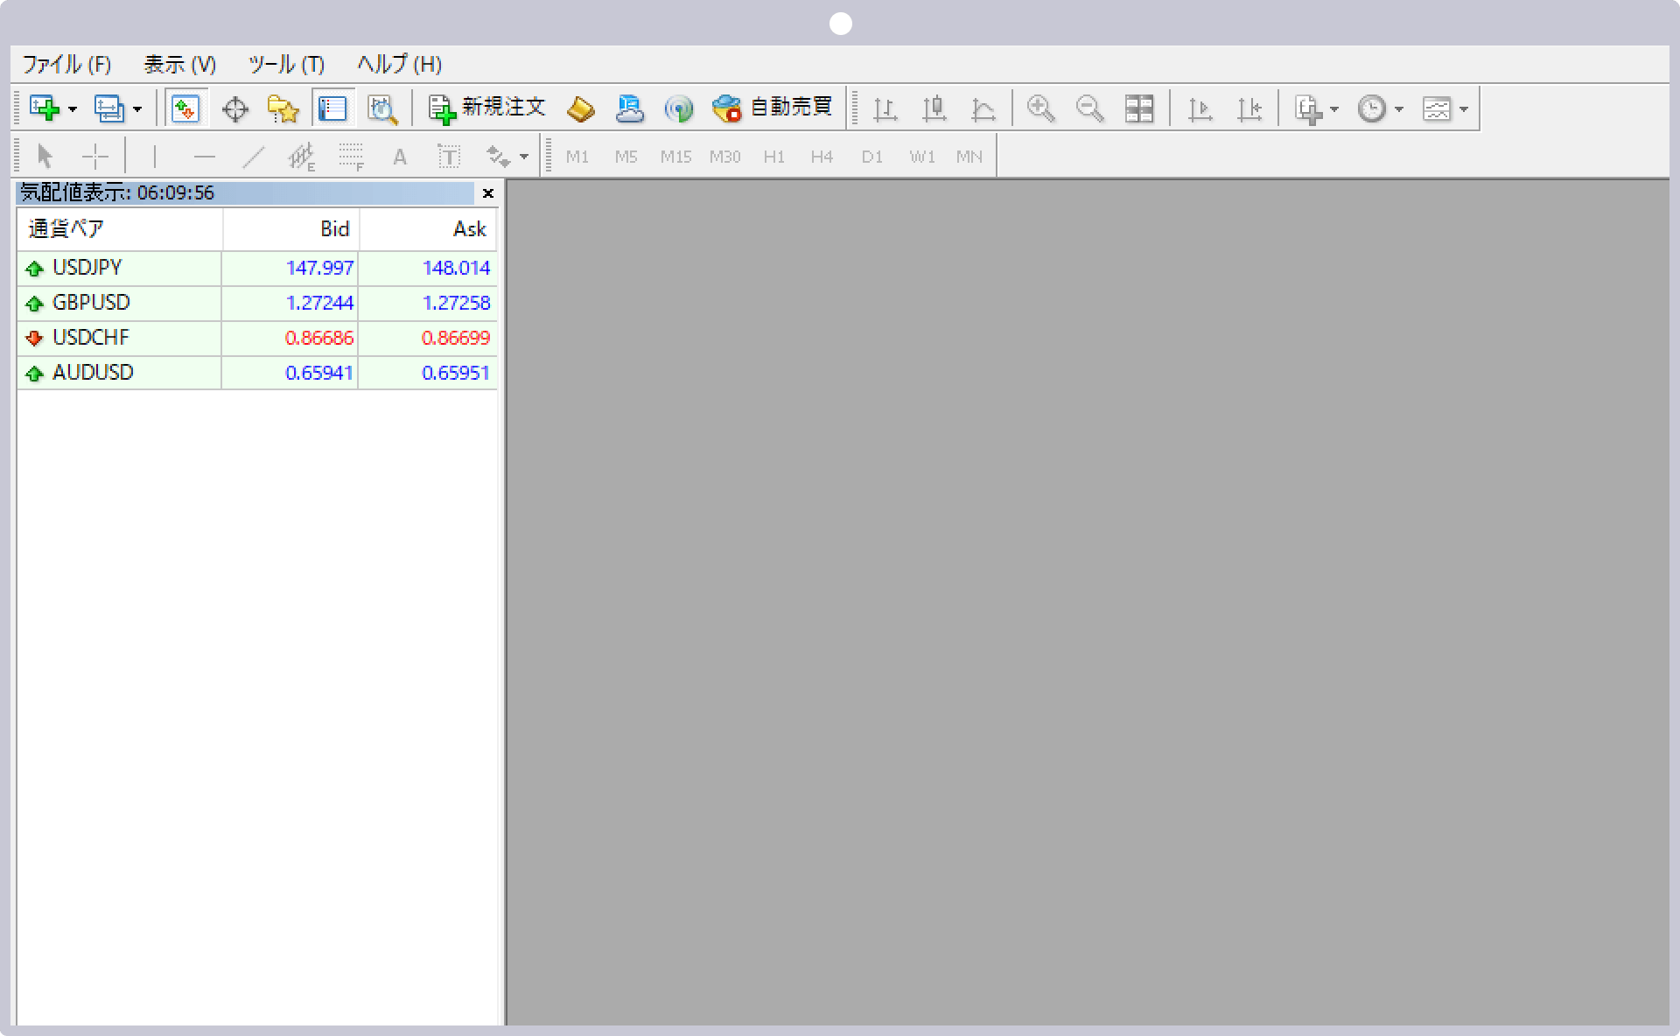Toggle the 自動売買 button

tap(772, 108)
